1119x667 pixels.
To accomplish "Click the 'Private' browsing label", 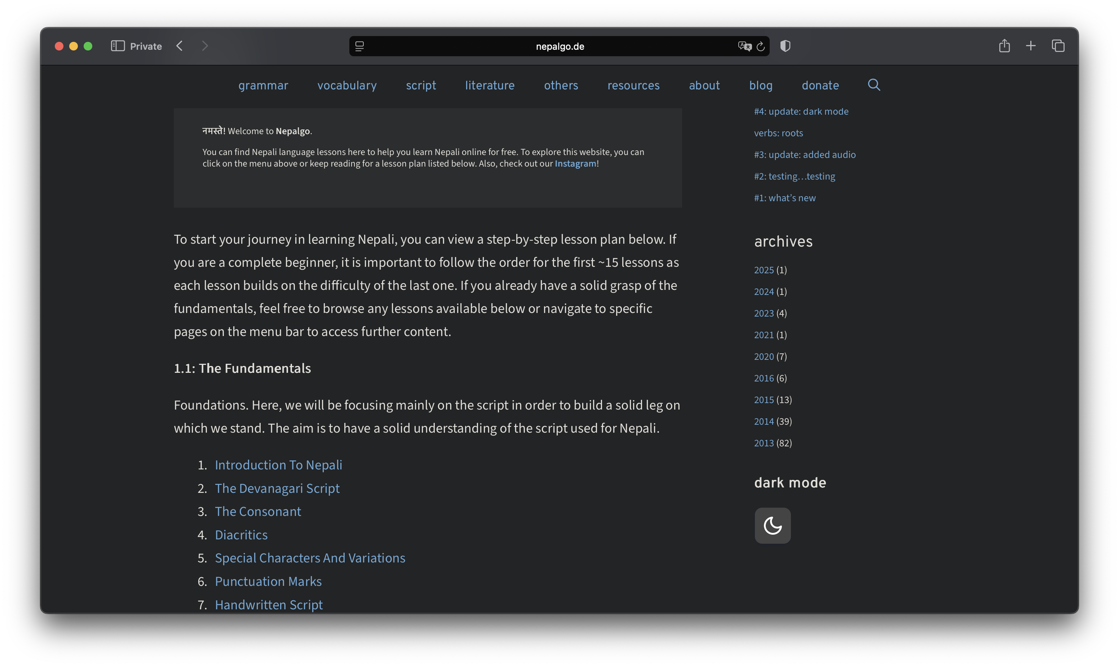I will click(146, 46).
